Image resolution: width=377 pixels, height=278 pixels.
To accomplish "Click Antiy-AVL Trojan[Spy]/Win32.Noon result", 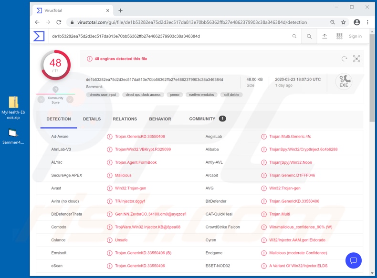I will [291, 162].
